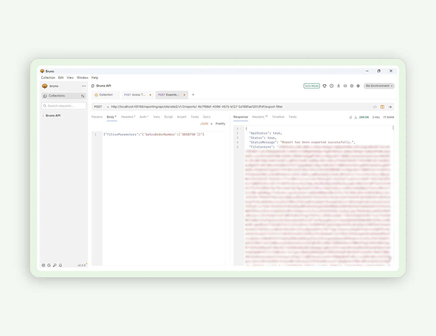Click the globe proxy icon in toolbar

point(358,86)
